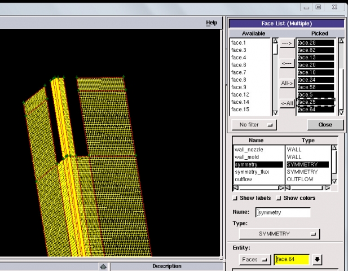Image resolution: width=348 pixels, height=271 pixels.
Task: Select wall_nozzle in the Name list
Action: pos(249,150)
